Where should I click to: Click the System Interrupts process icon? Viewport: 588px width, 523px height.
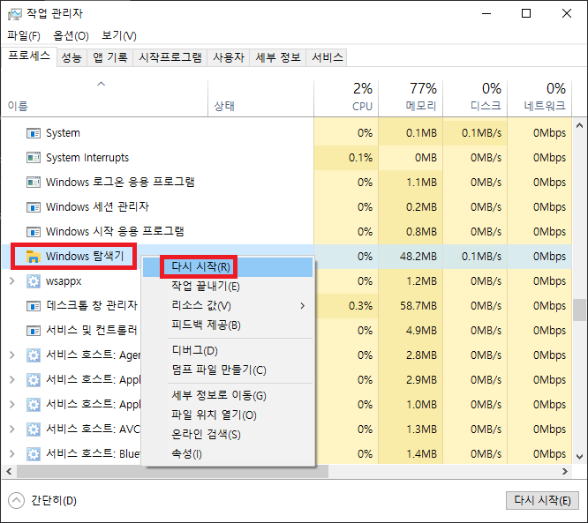34,158
